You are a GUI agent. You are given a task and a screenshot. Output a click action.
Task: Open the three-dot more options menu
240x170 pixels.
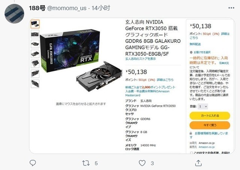(231, 8)
